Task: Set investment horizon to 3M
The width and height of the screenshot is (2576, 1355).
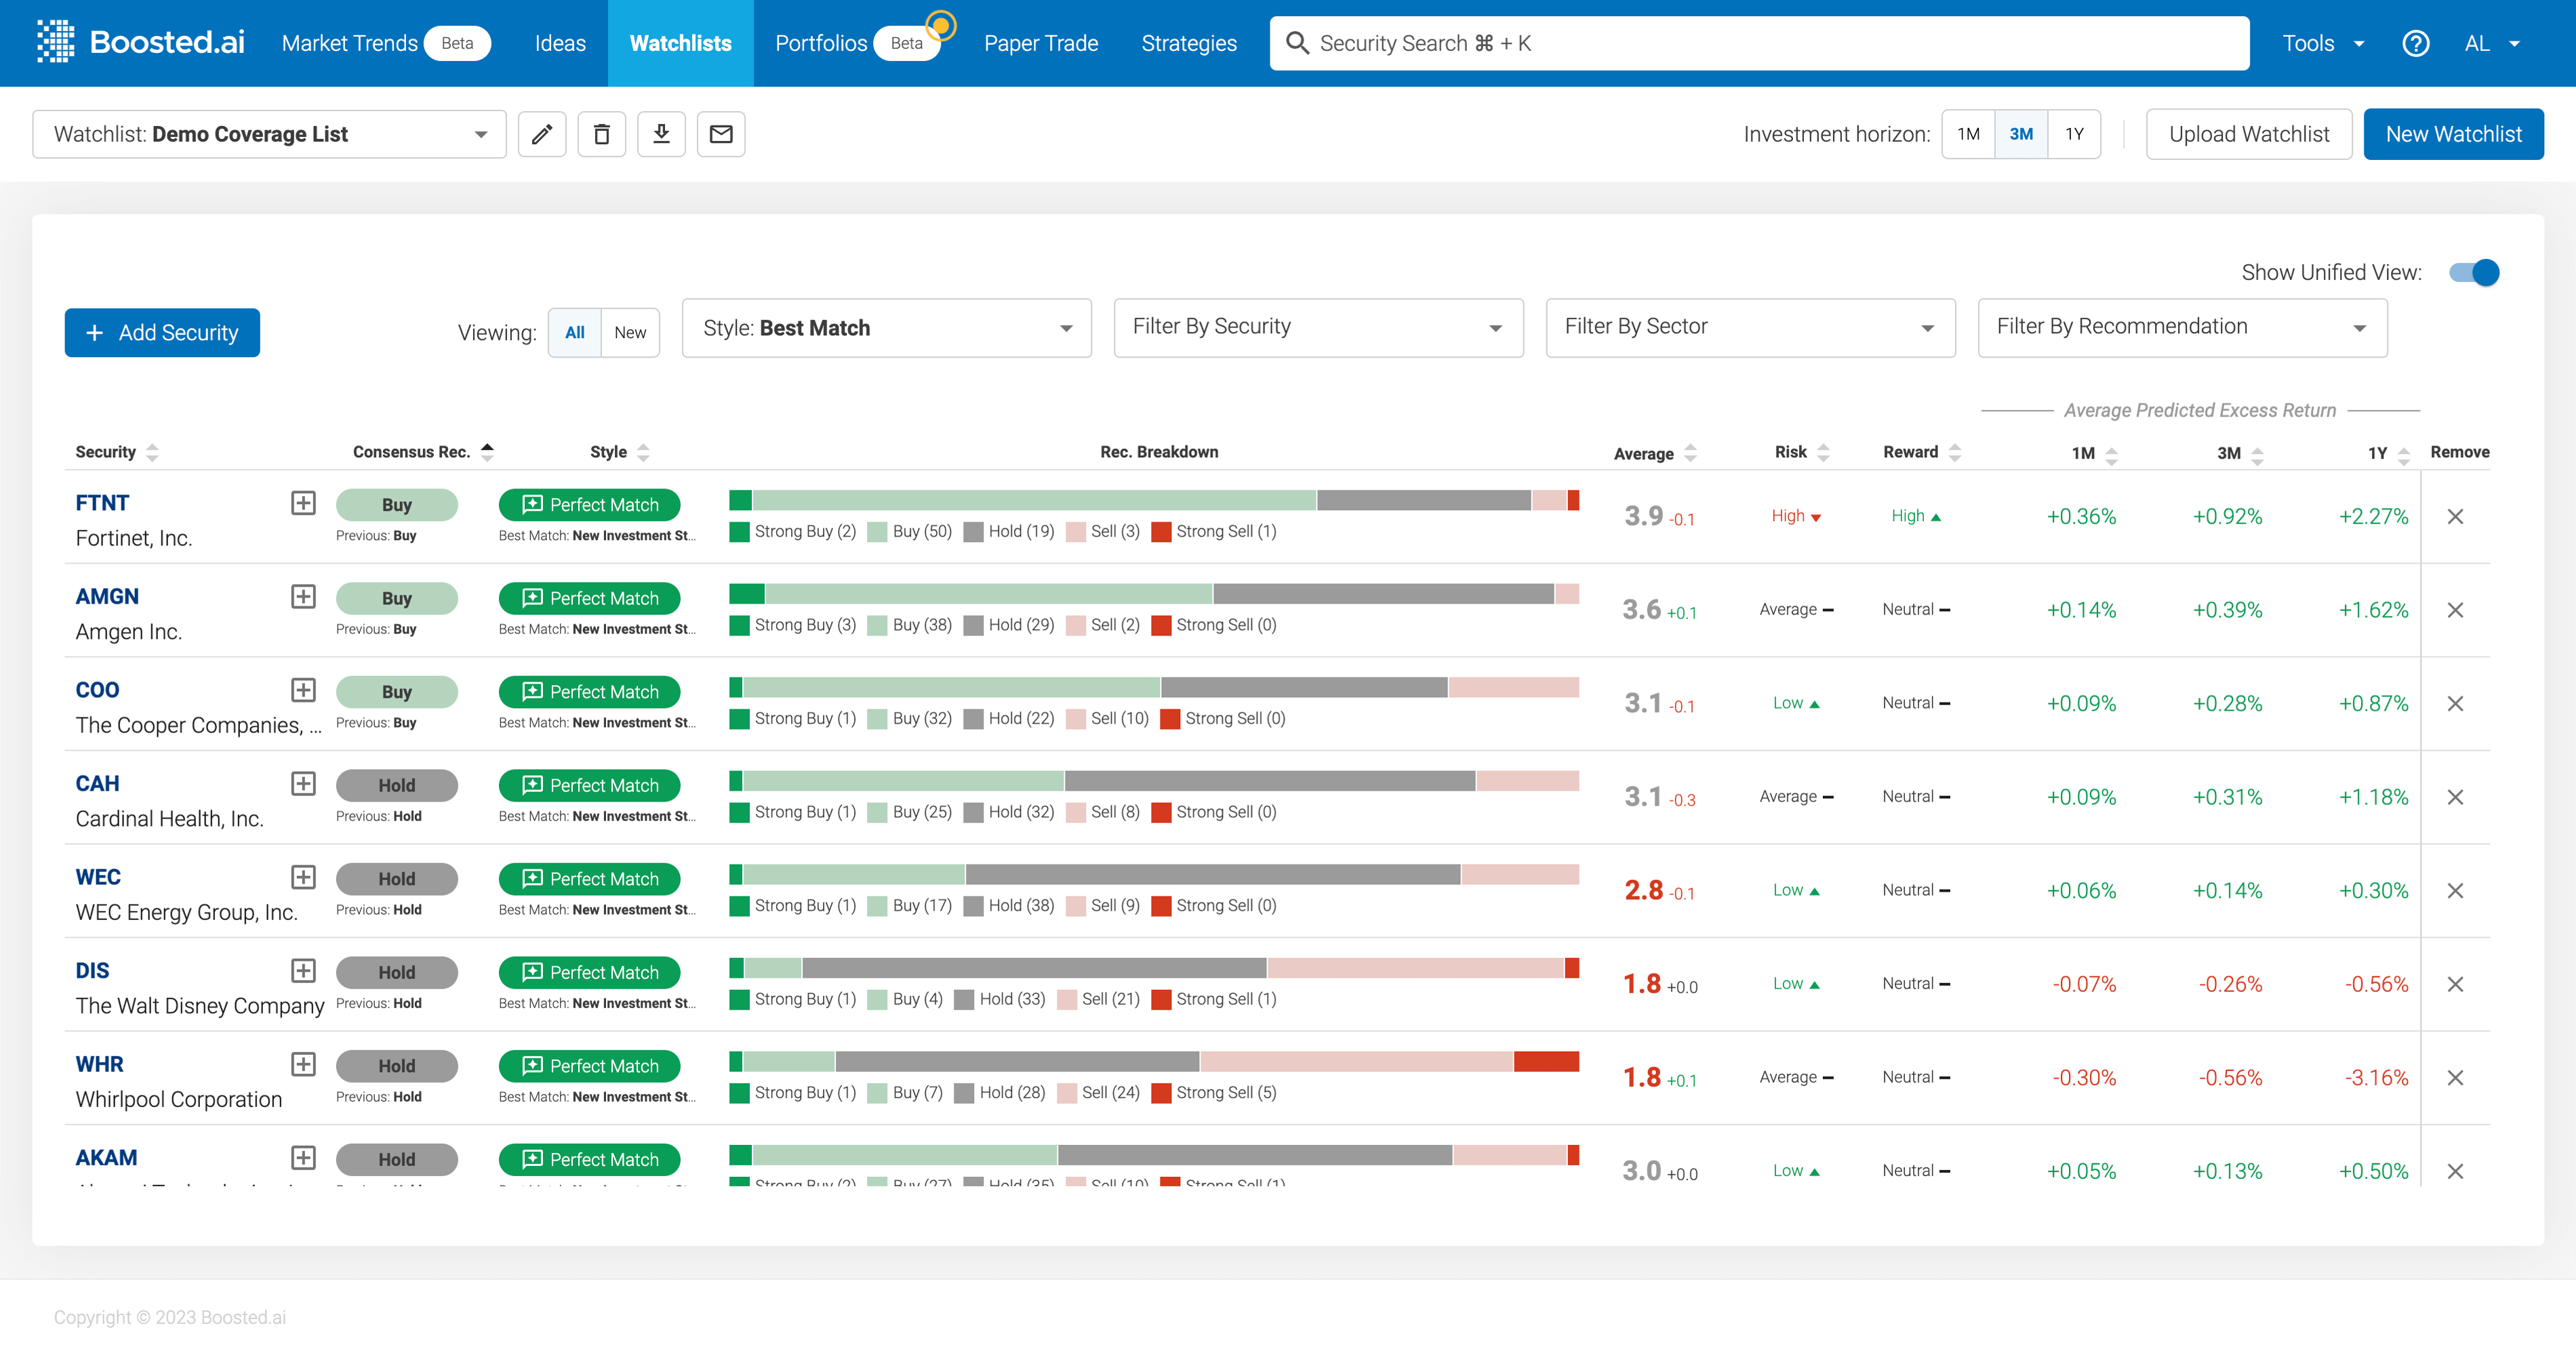Action: [x=2021, y=134]
